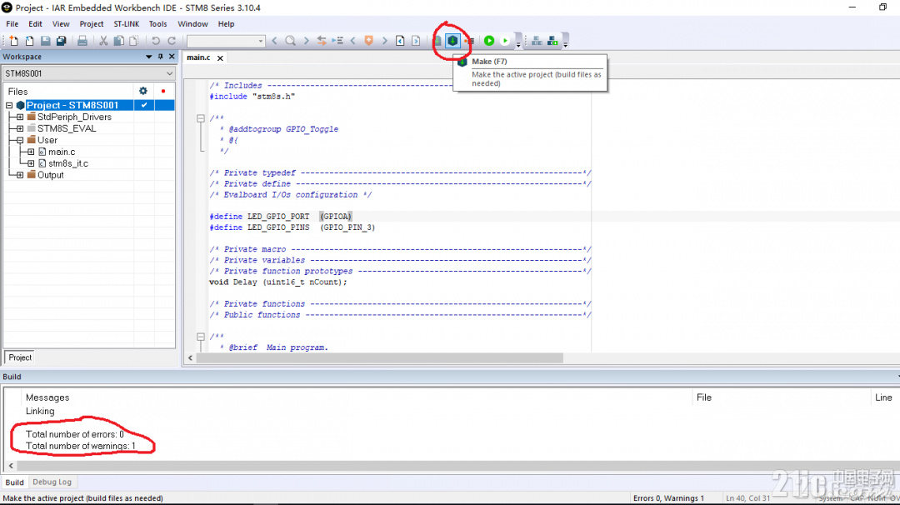
Task: Undo the last edit
Action: point(156,41)
